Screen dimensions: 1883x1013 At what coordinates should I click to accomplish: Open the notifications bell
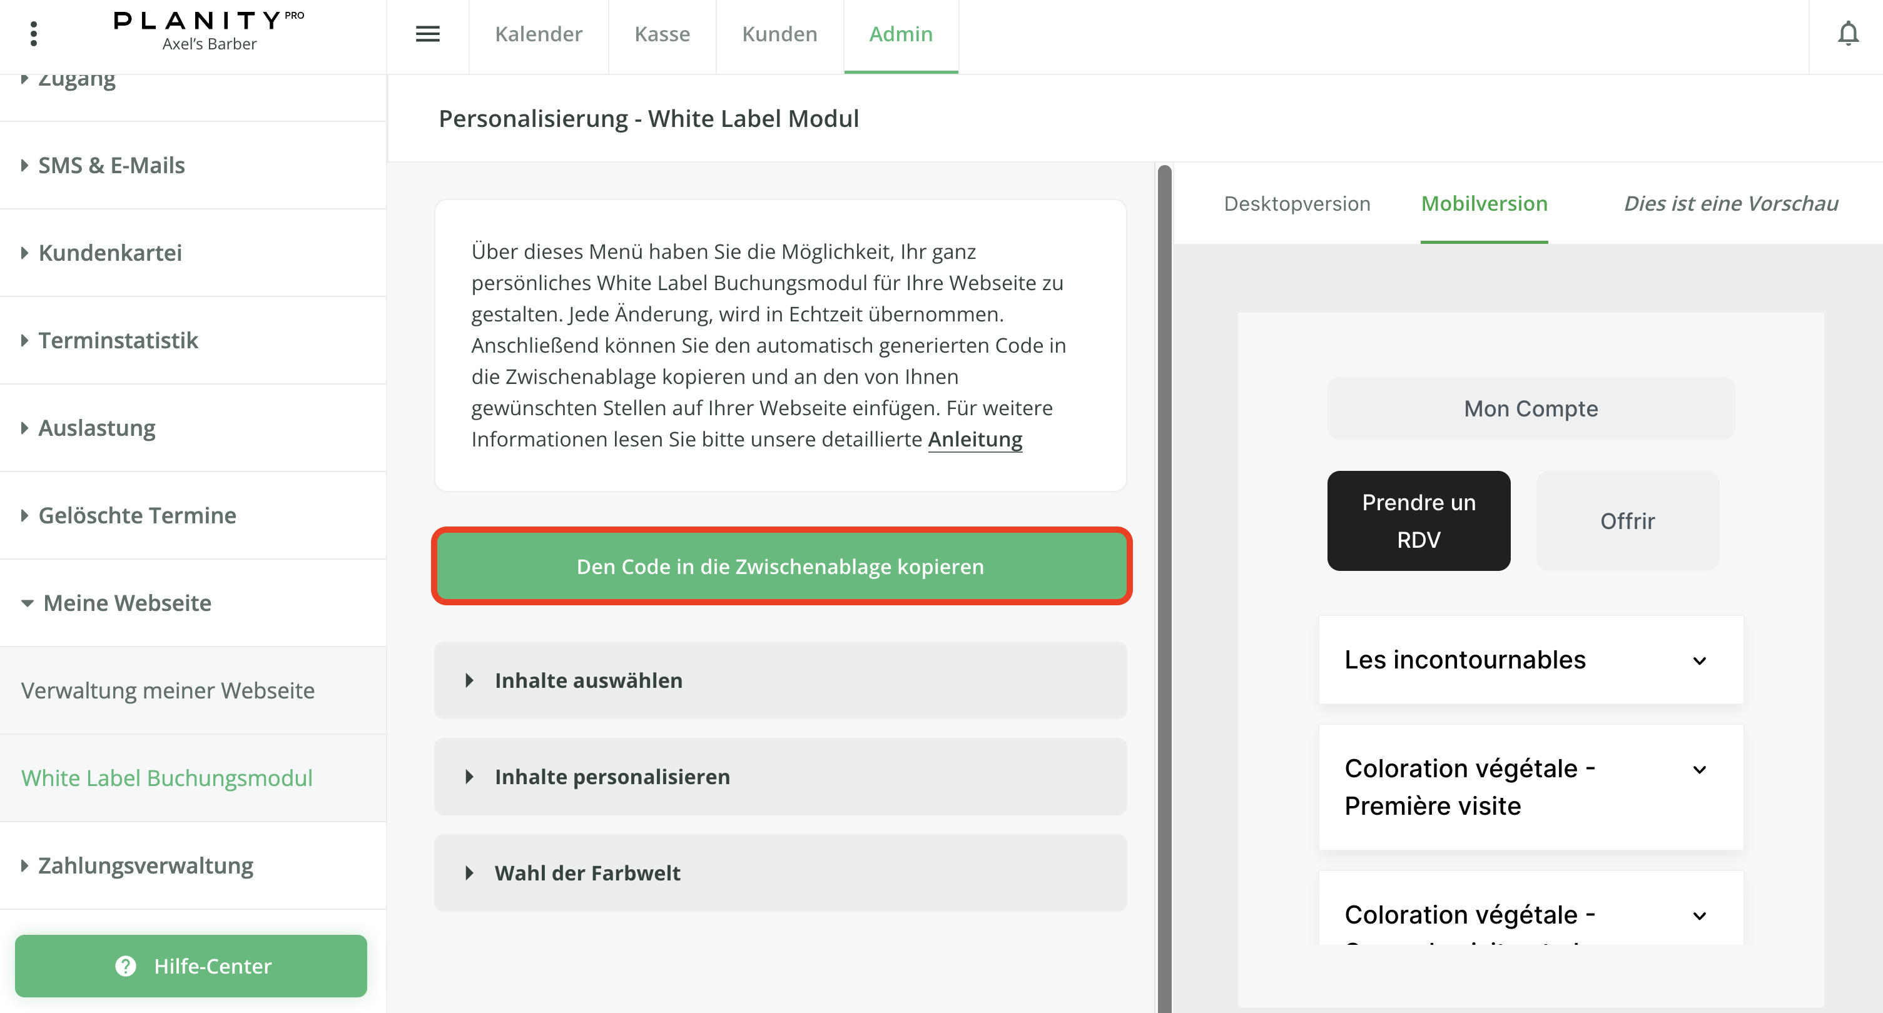tap(1848, 34)
